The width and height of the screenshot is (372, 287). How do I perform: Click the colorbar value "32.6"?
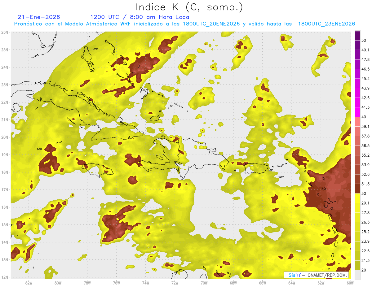[365, 174]
